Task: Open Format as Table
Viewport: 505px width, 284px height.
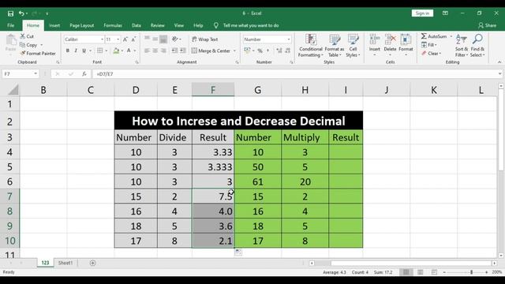Action: pos(335,46)
